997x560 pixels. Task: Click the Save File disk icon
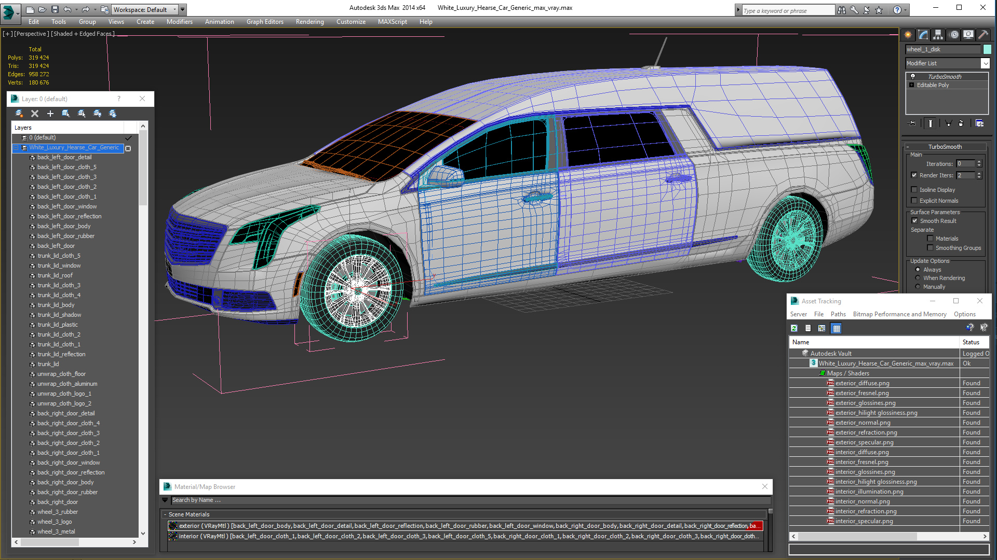pyautogui.click(x=55, y=9)
